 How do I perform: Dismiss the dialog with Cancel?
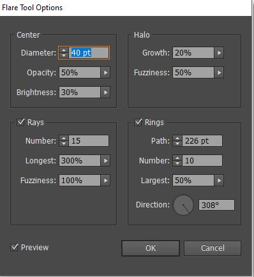[213, 248]
